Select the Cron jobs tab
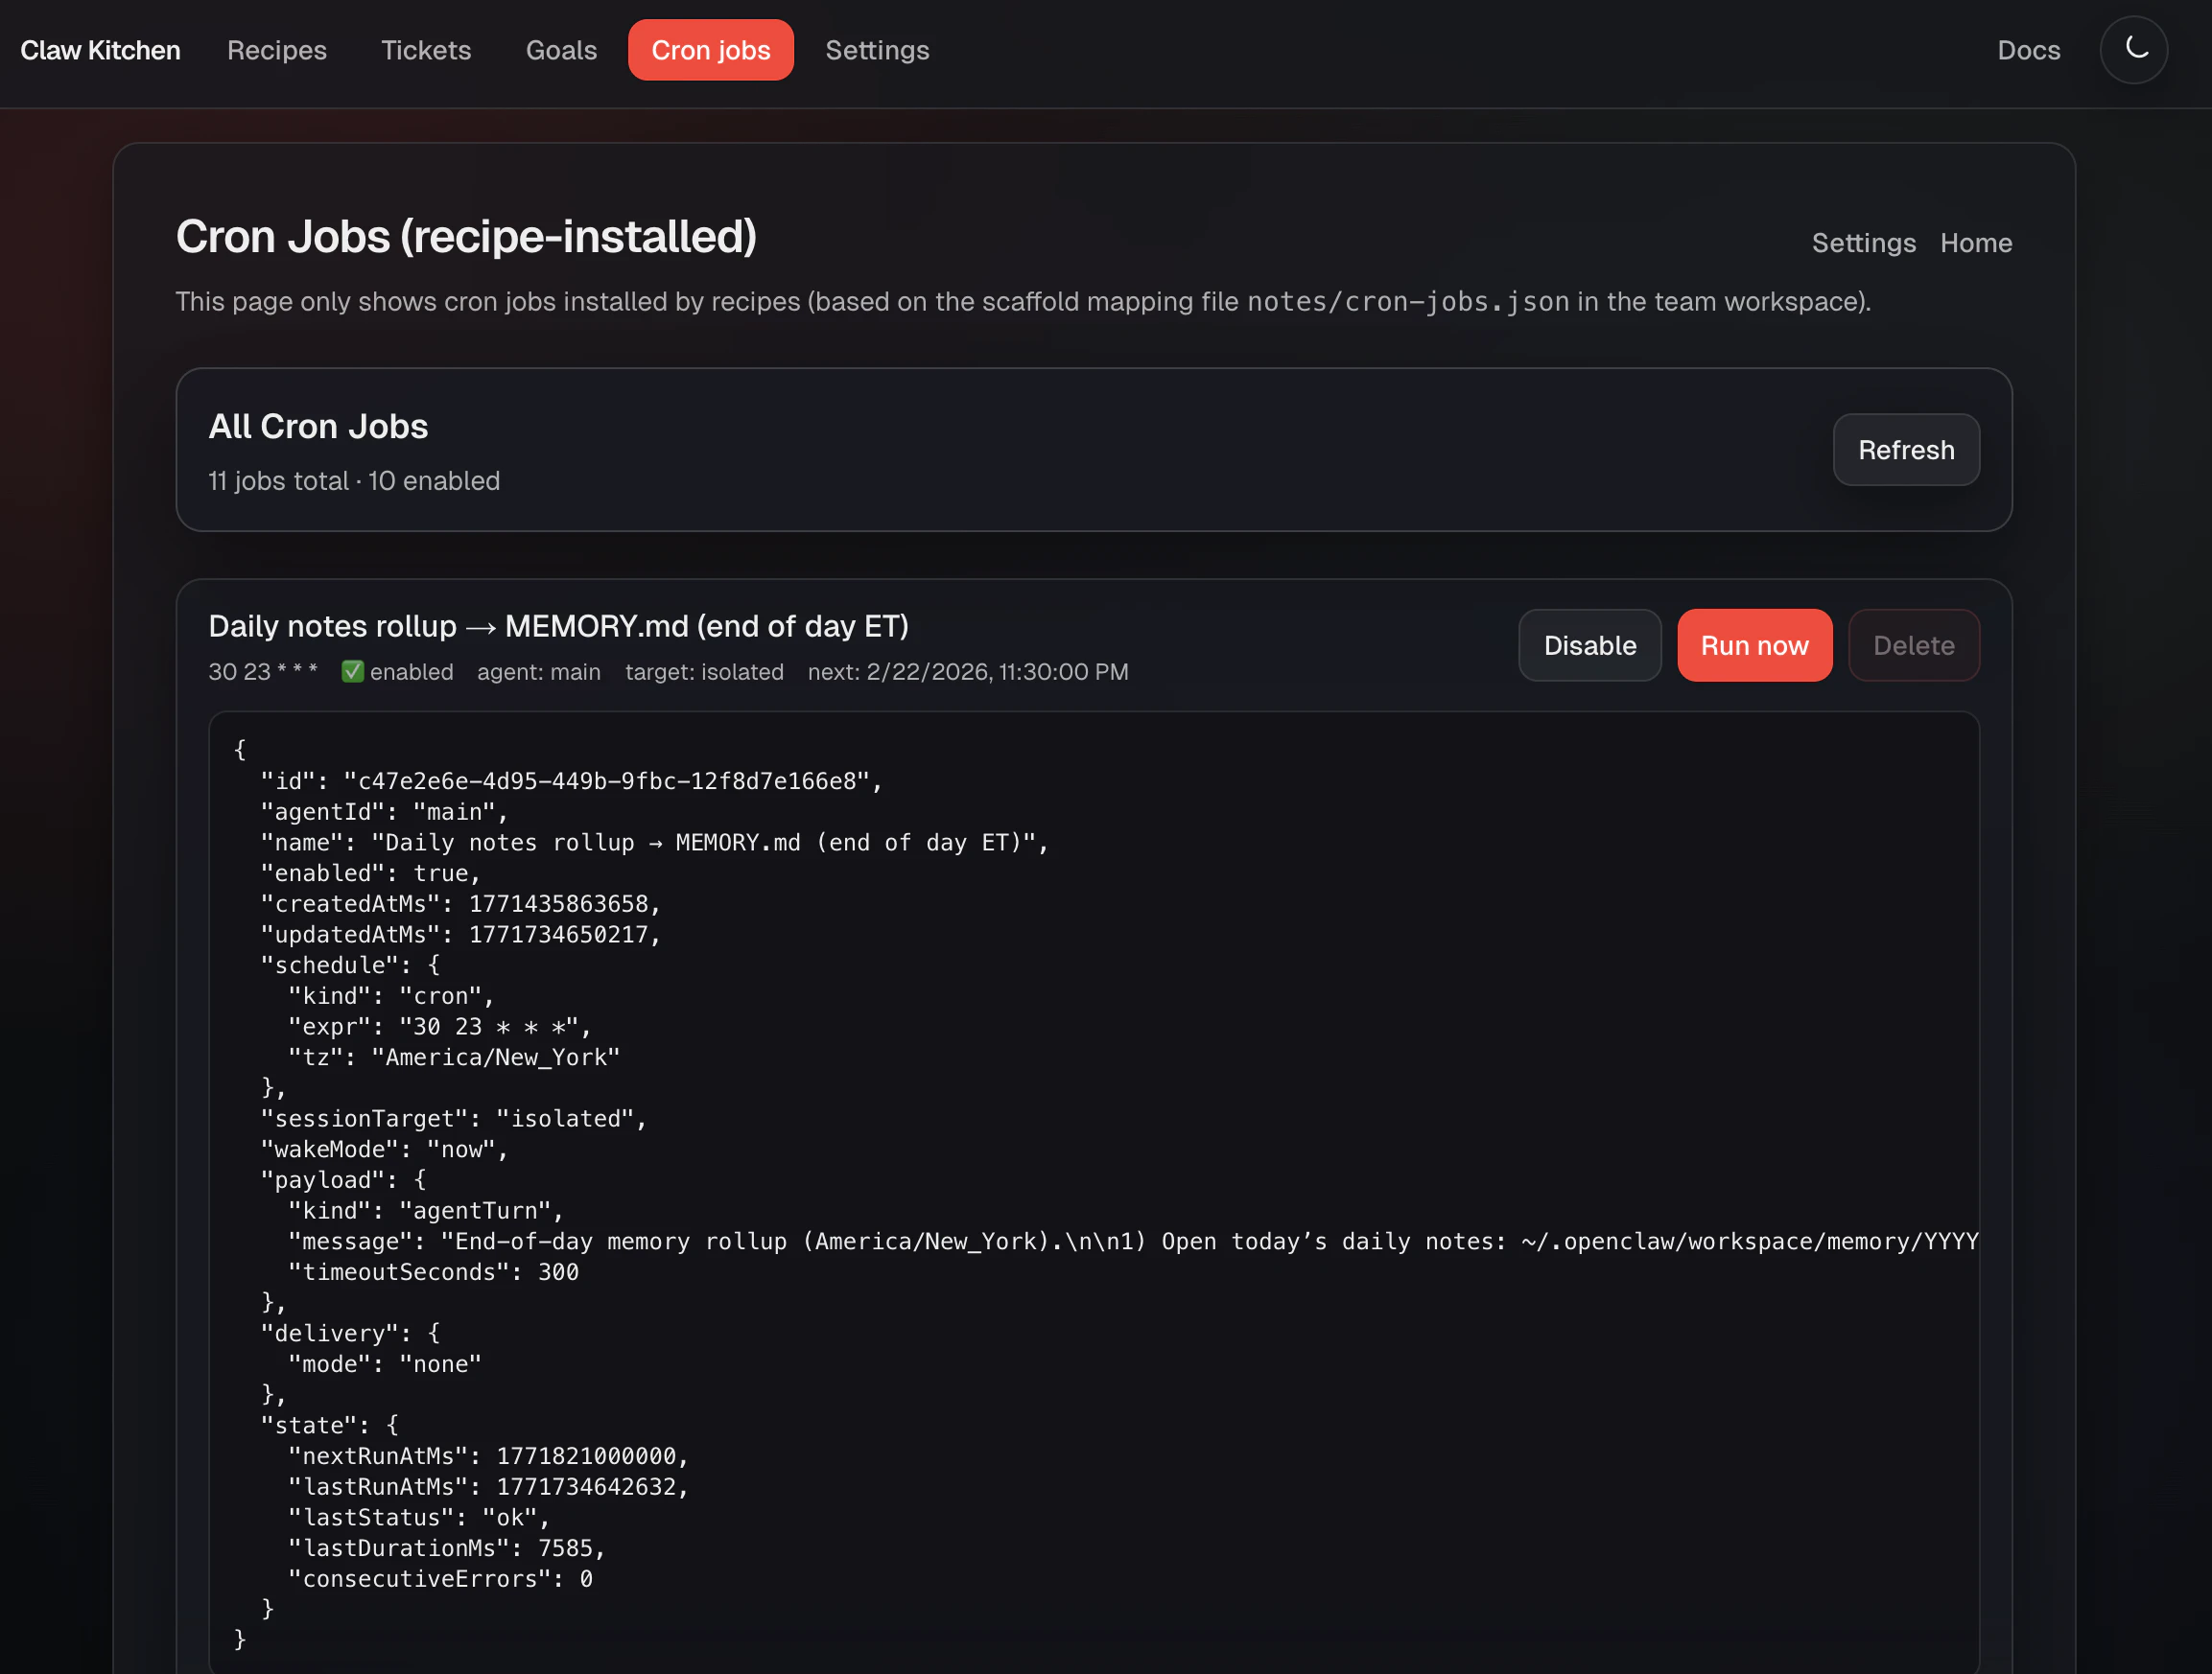 click(710, 50)
